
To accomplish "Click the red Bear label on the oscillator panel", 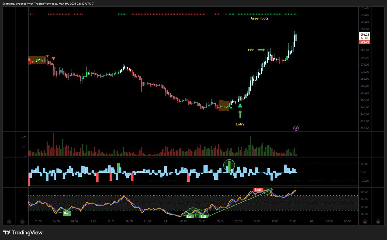I will click(258, 190).
